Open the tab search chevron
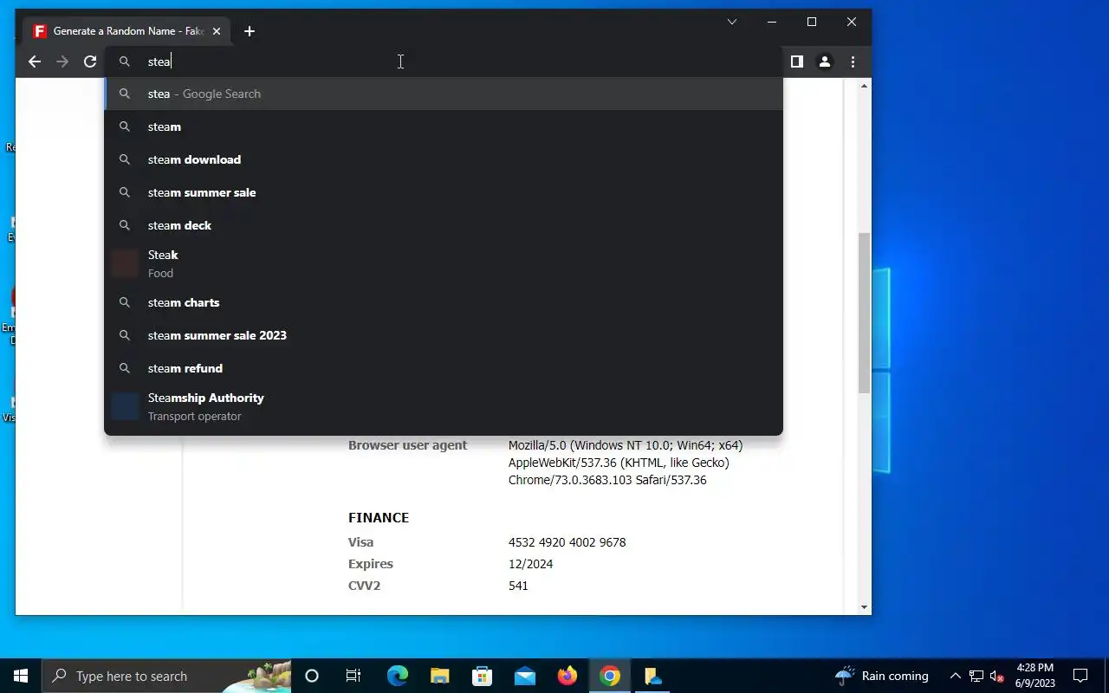 coord(732,22)
